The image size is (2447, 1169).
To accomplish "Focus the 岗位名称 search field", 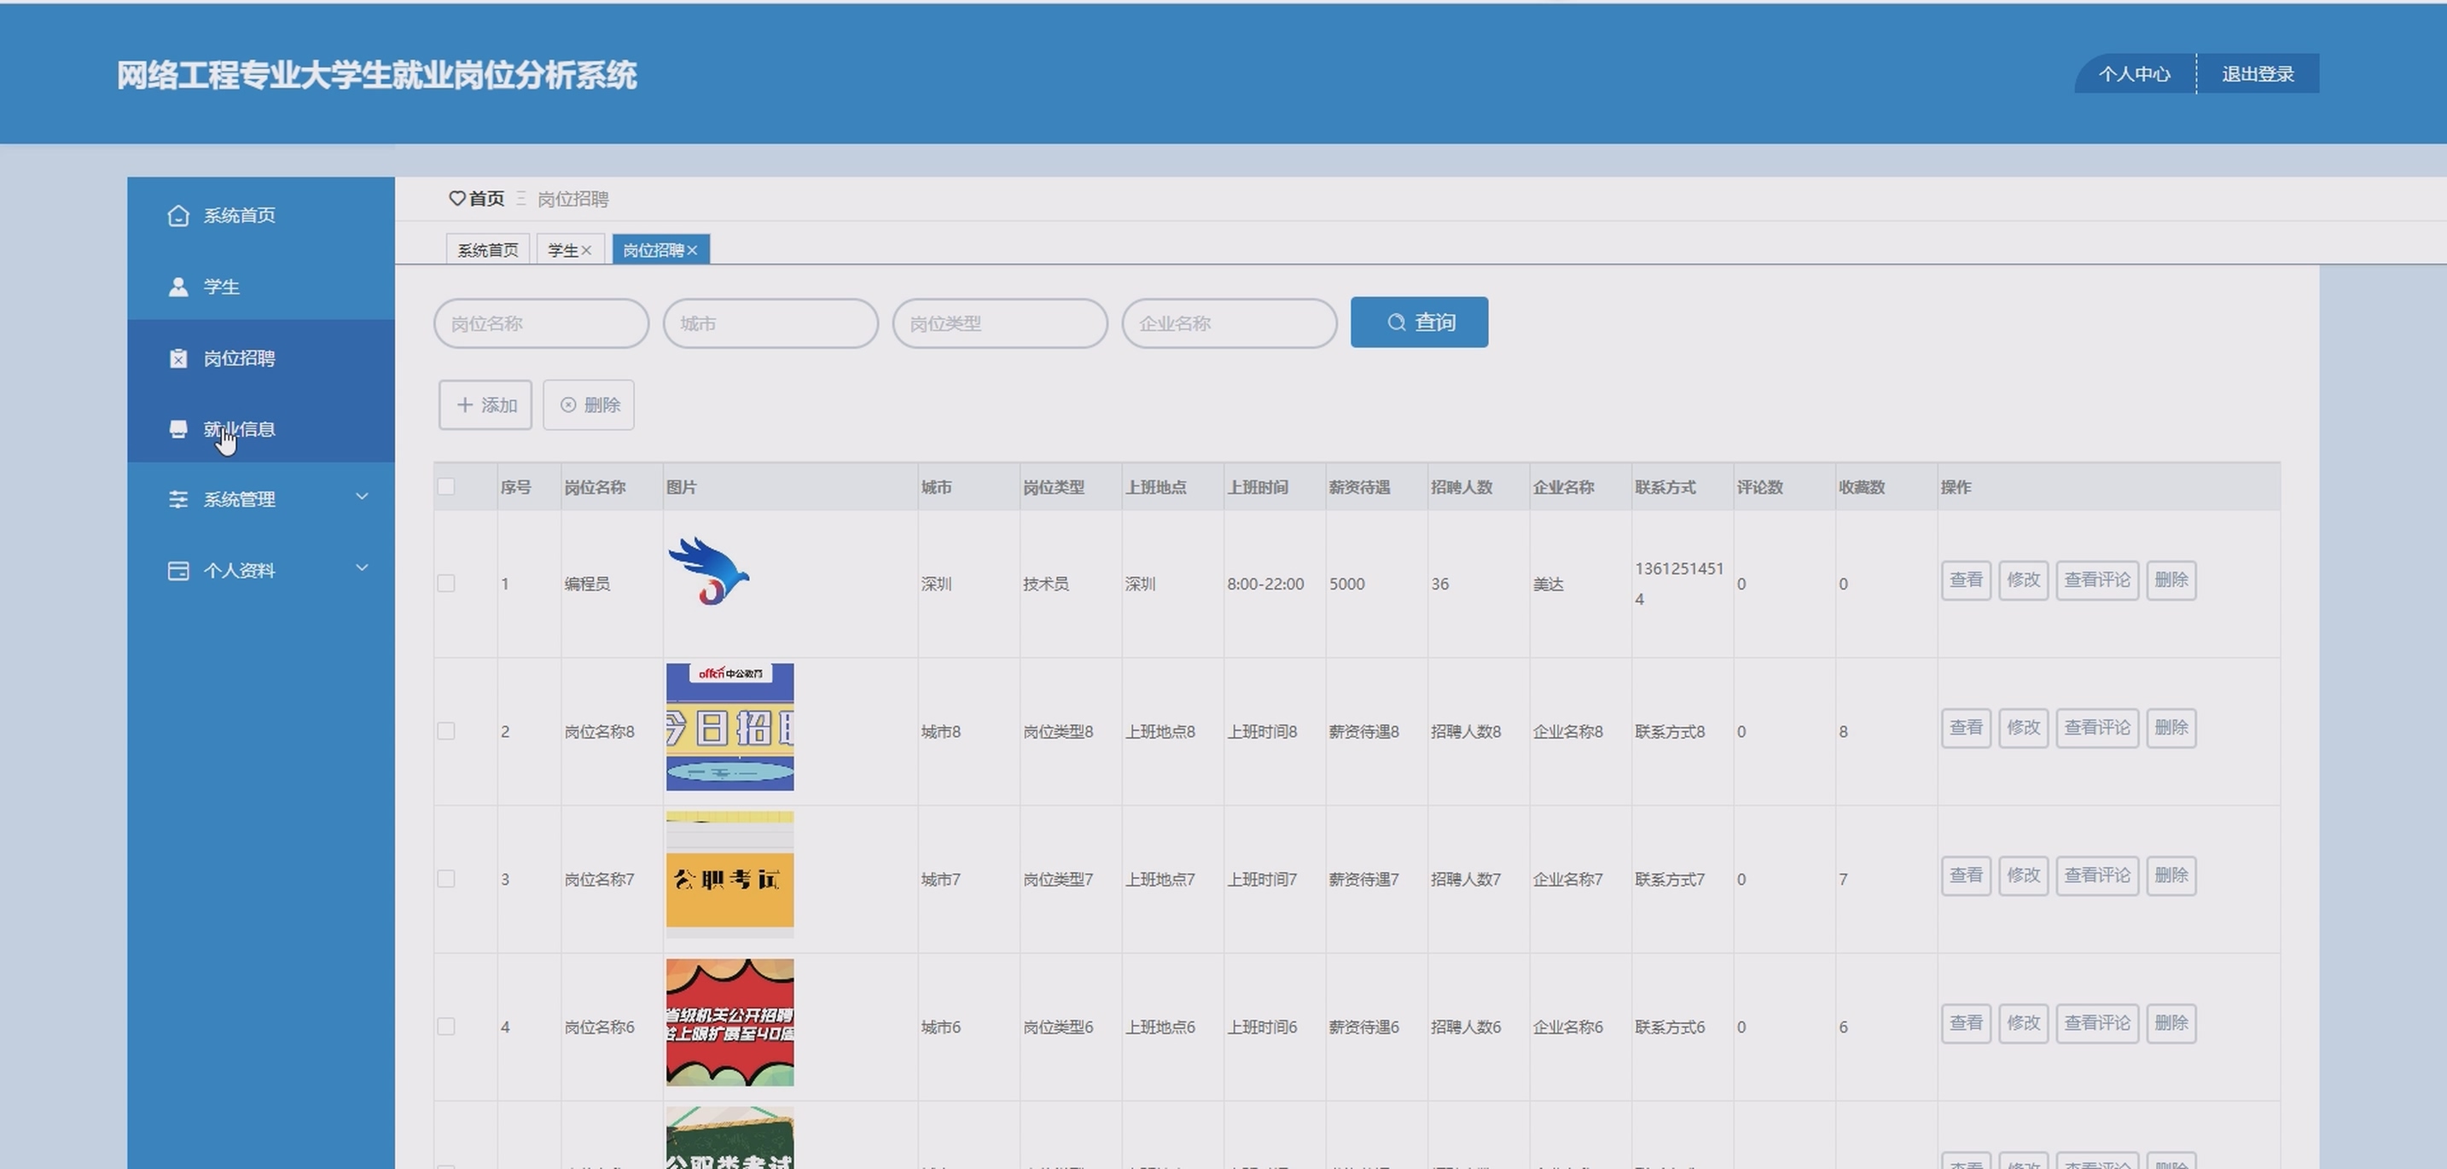I will pyautogui.click(x=542, y=324).
